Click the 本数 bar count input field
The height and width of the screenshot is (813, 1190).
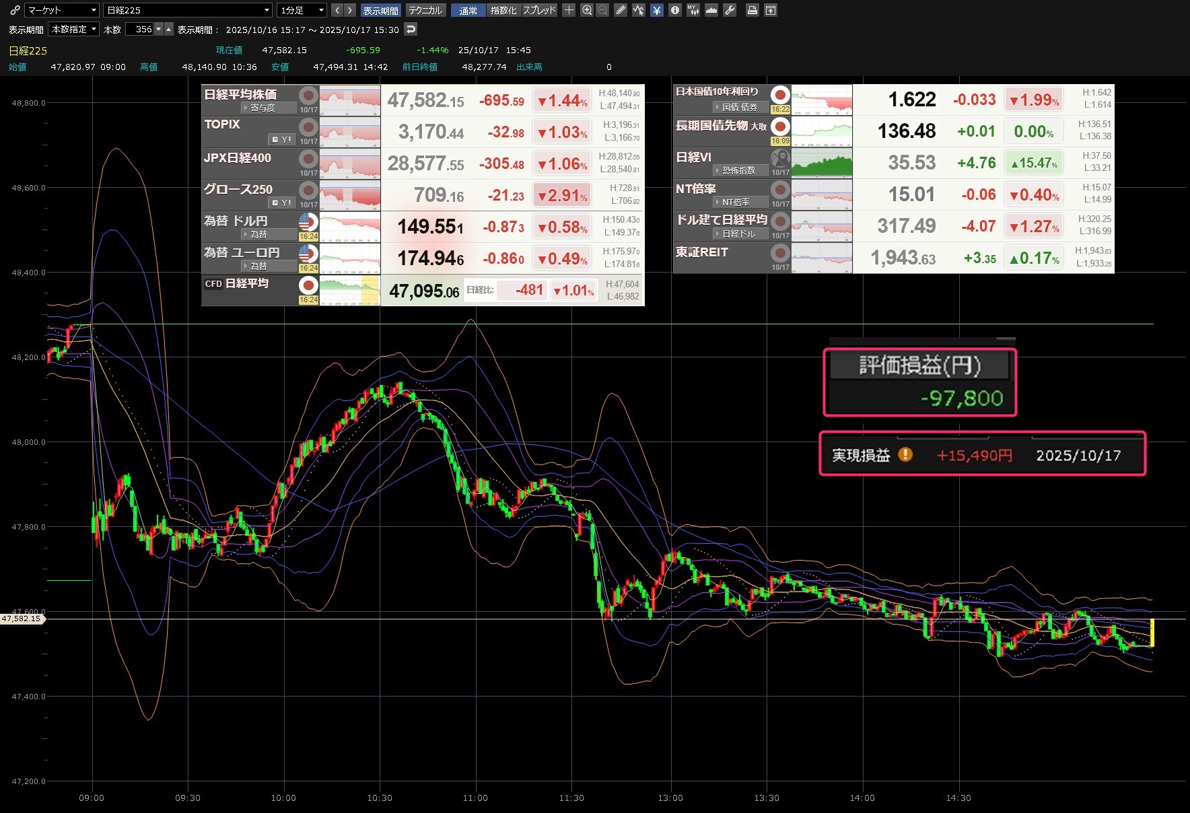pyautogui.click(x=143, y=30)
